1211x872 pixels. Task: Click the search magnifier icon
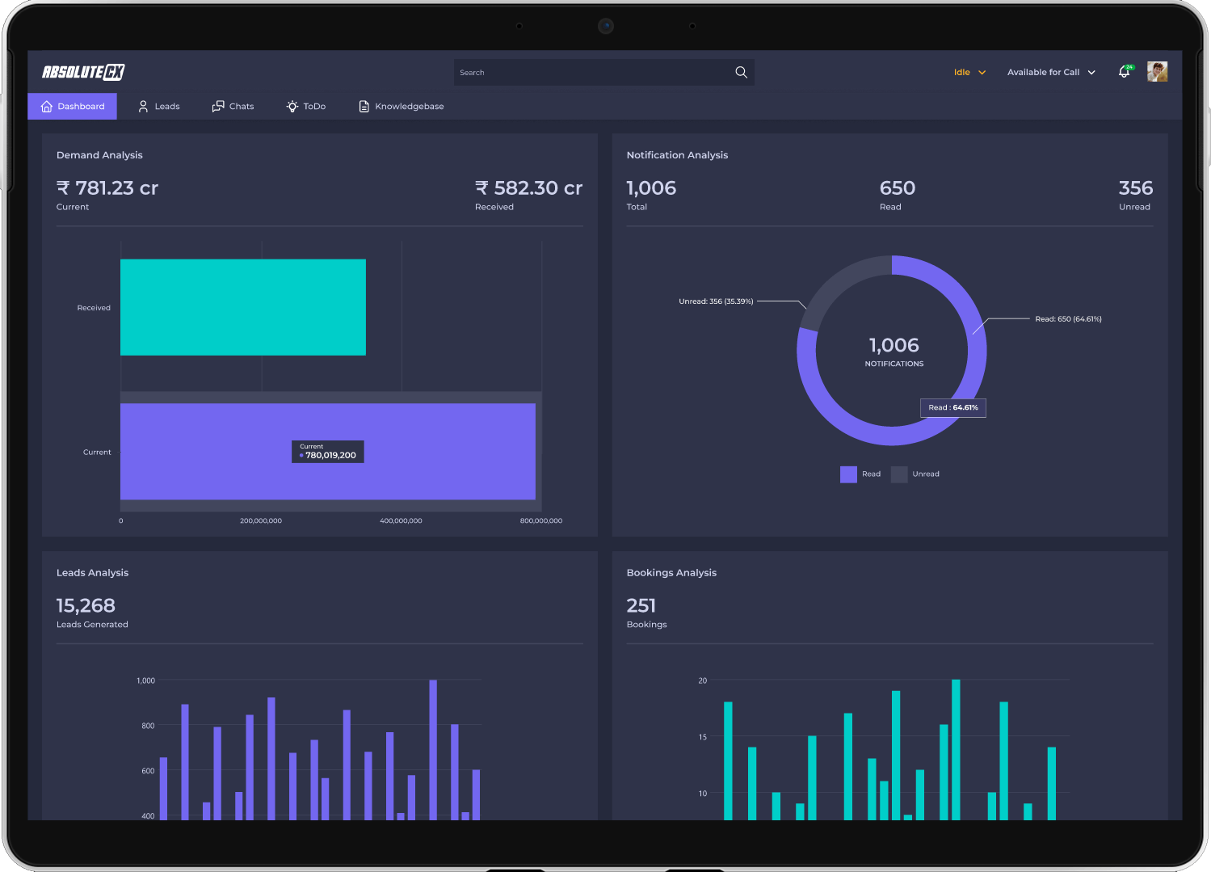coord(741,72)
